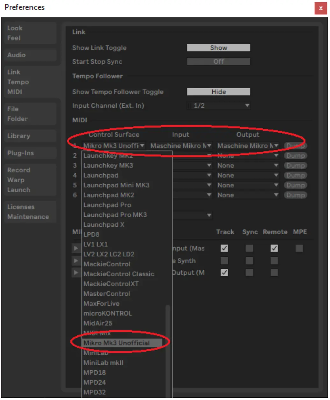Open the Input dropdown for surface 1
This screenshot has width=330, height=400.
[181, 146]
